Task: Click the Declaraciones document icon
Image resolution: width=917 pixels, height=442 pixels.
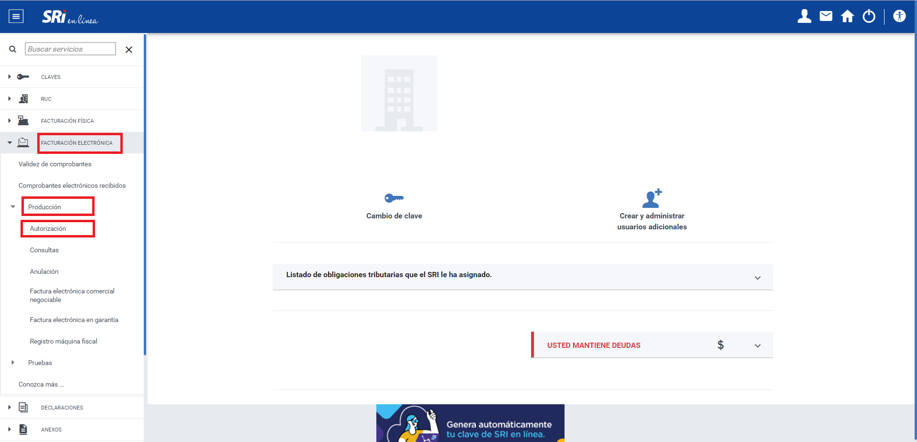Action: (23, 407)
